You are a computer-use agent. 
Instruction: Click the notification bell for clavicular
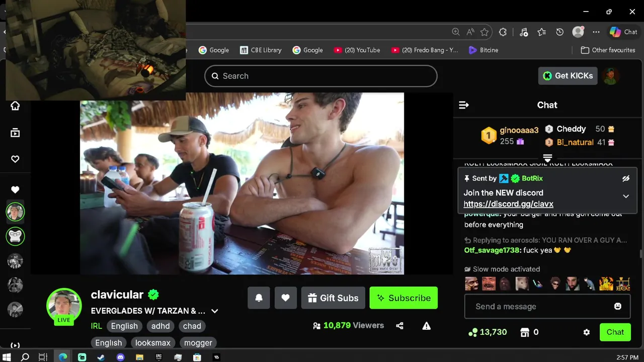(259, 298)
